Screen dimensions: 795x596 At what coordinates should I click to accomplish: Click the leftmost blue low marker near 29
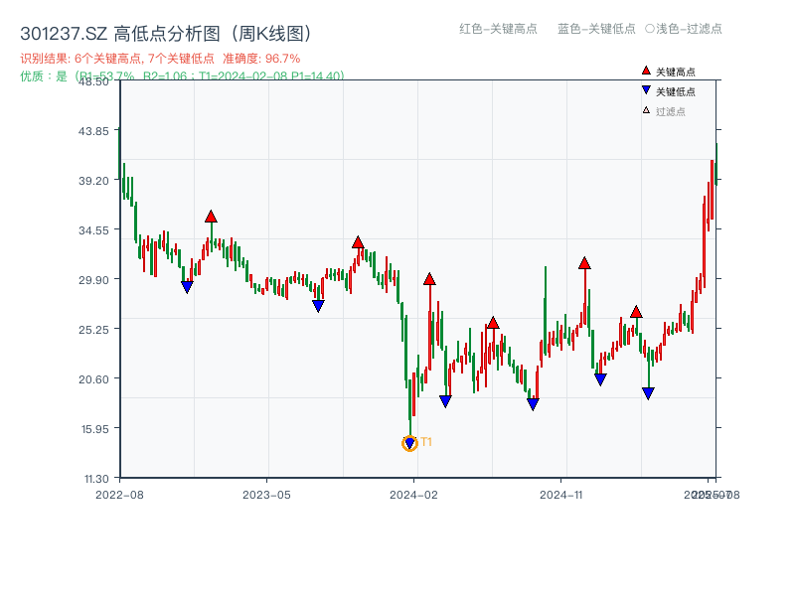pos(187,287)
